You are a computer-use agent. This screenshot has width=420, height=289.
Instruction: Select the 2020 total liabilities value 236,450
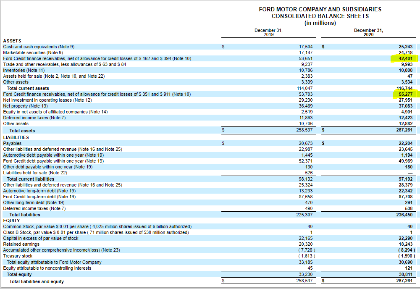click(x=404, y=215)
